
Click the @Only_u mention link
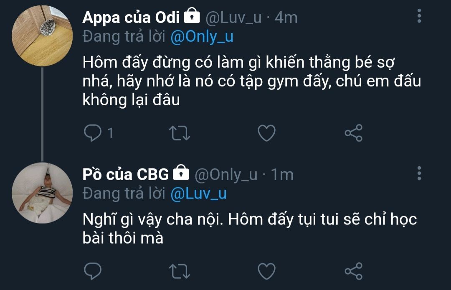202,37
